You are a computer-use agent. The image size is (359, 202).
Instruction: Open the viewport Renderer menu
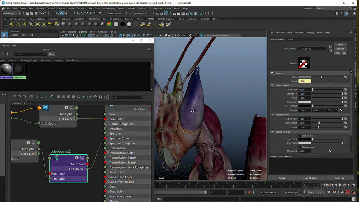pos(103,32)
